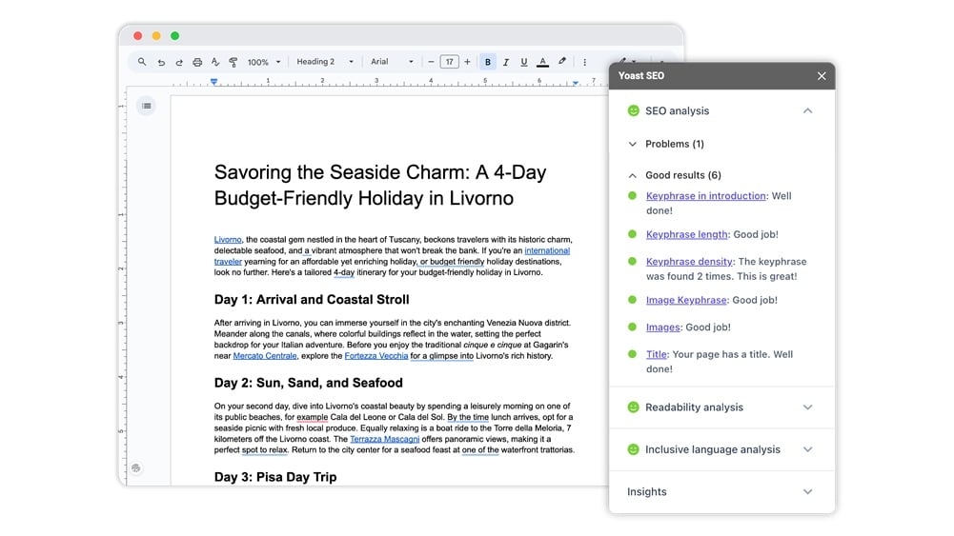
Task: Open the Title link in Yoast
Action: (x=656, y=354)
